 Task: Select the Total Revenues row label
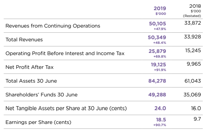pos(24,40)
